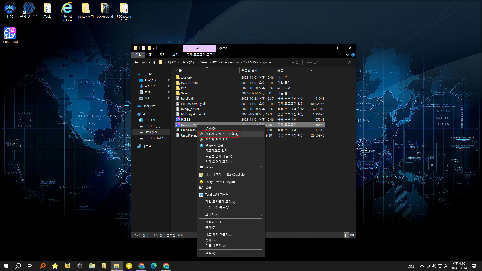Click the search magnifier in game search box
Viewport: 482px width, 271px height.
click(x=349, y=62)
